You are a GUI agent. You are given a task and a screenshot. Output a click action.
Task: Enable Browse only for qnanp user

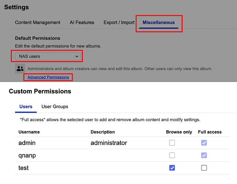click(x=172, y=155)
